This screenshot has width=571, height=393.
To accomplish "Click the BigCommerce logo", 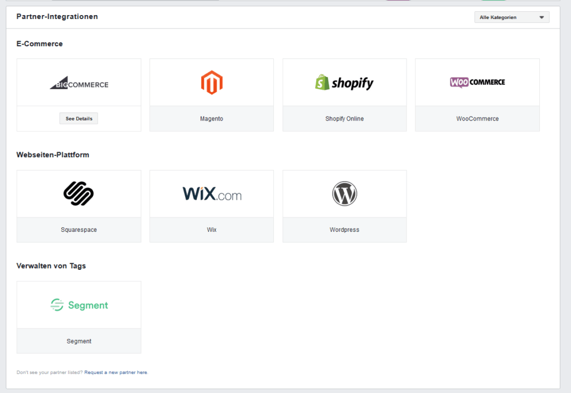I will coord(79,84).
